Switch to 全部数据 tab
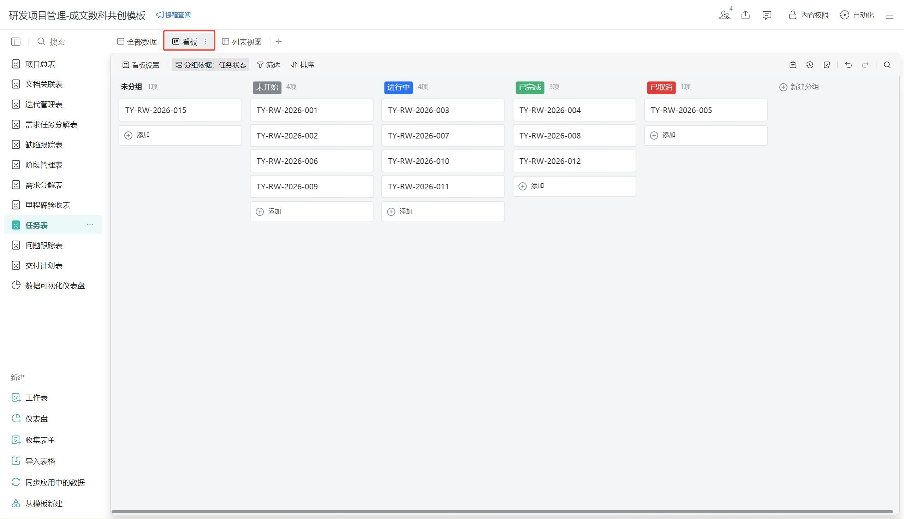 click(137, 42)
